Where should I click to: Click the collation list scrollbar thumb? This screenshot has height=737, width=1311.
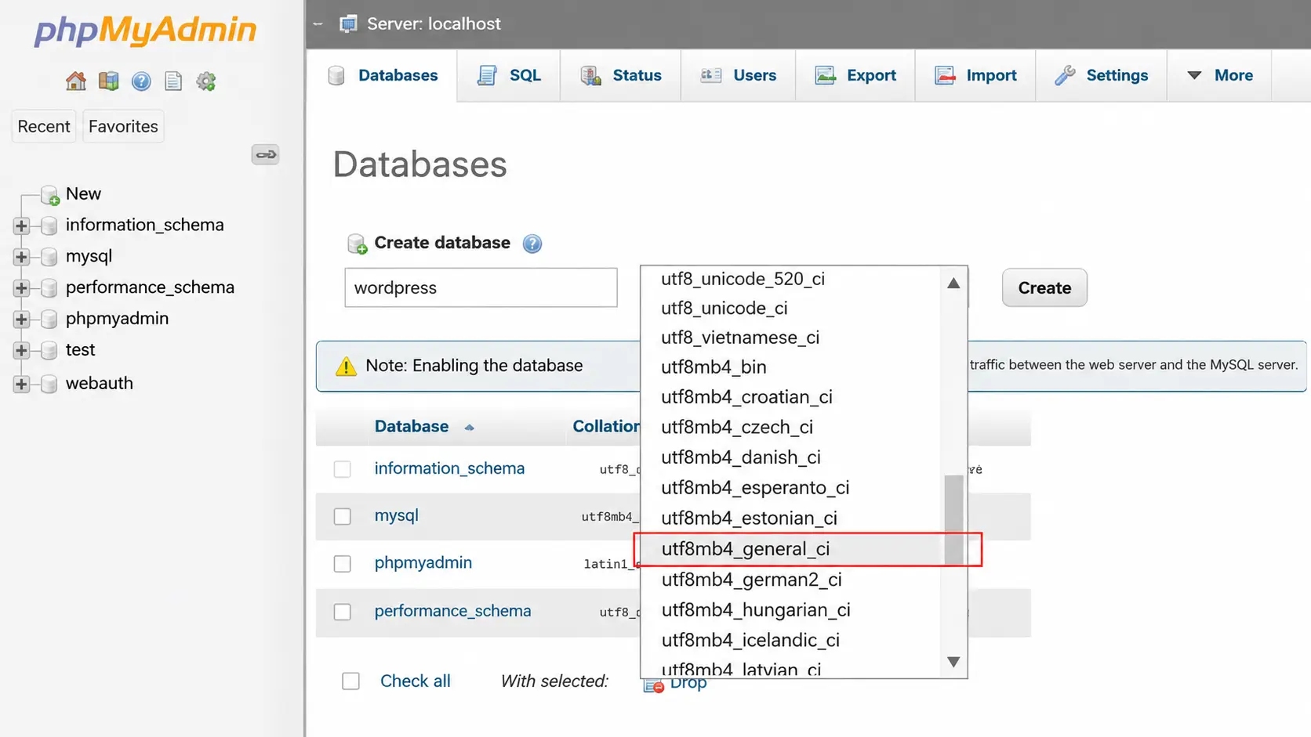[953, 520]
